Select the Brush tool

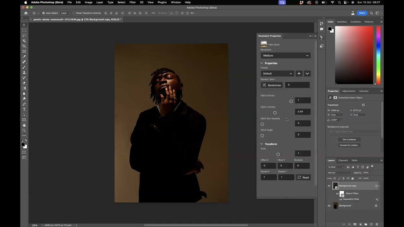[x=24, y=67]
